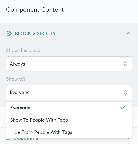Close the Everyone dropdown under Show to?
138x144 pixels.
(69, 93)
